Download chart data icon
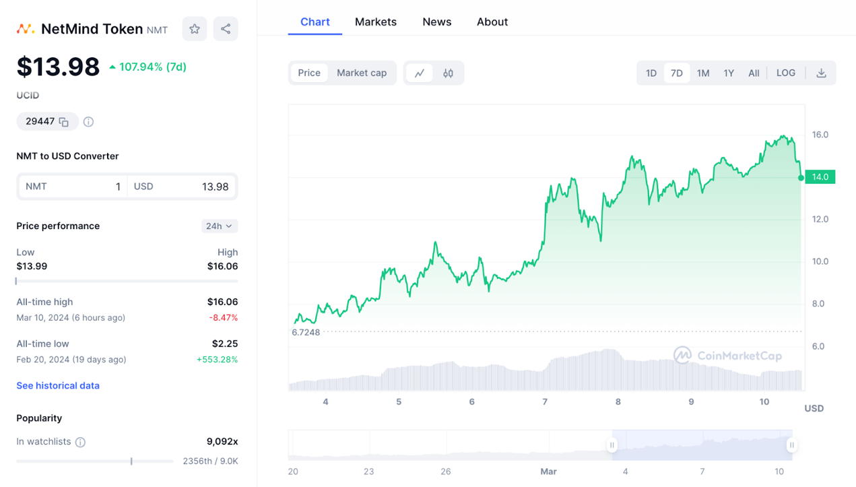Screen dimensions: 856x487 (x=821, y=73)
